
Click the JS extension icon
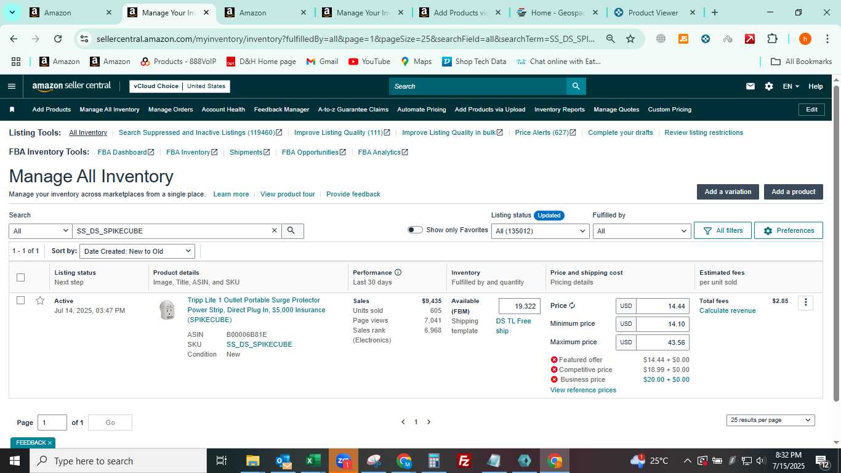coord(683,39)
